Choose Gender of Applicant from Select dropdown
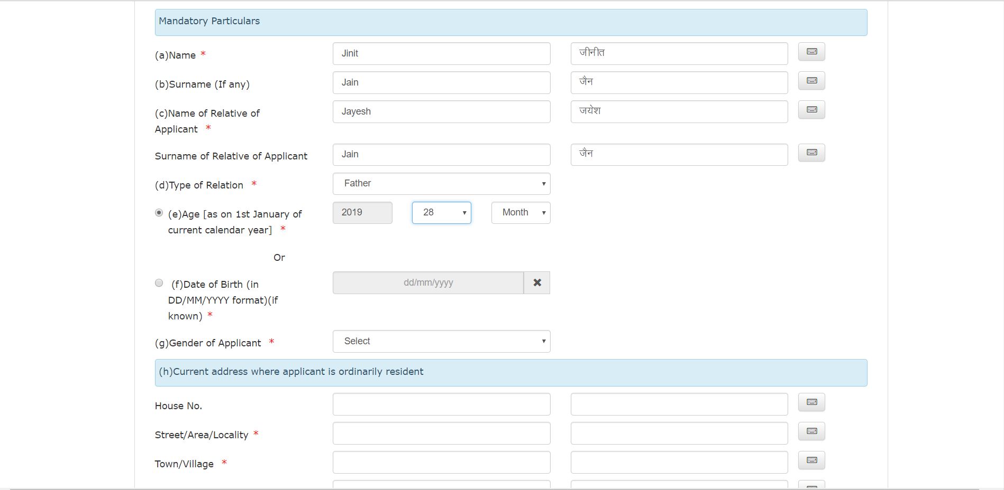1004x490 pixels. 441,342
